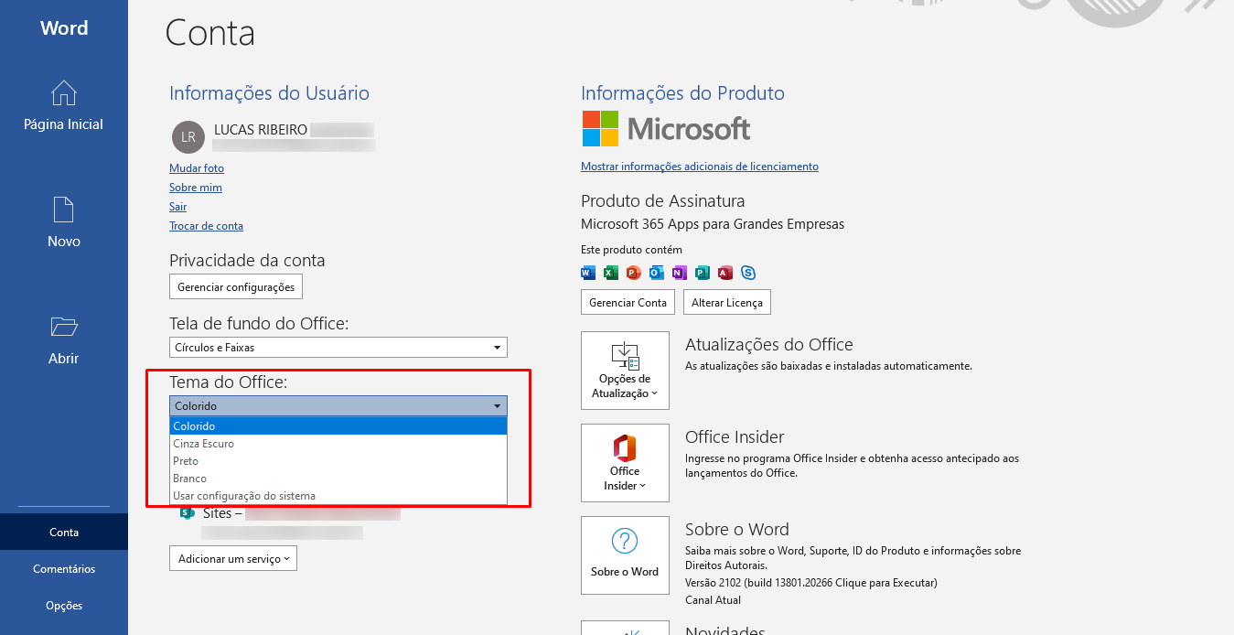Click the LR user avatar

[x=188, y=136]
